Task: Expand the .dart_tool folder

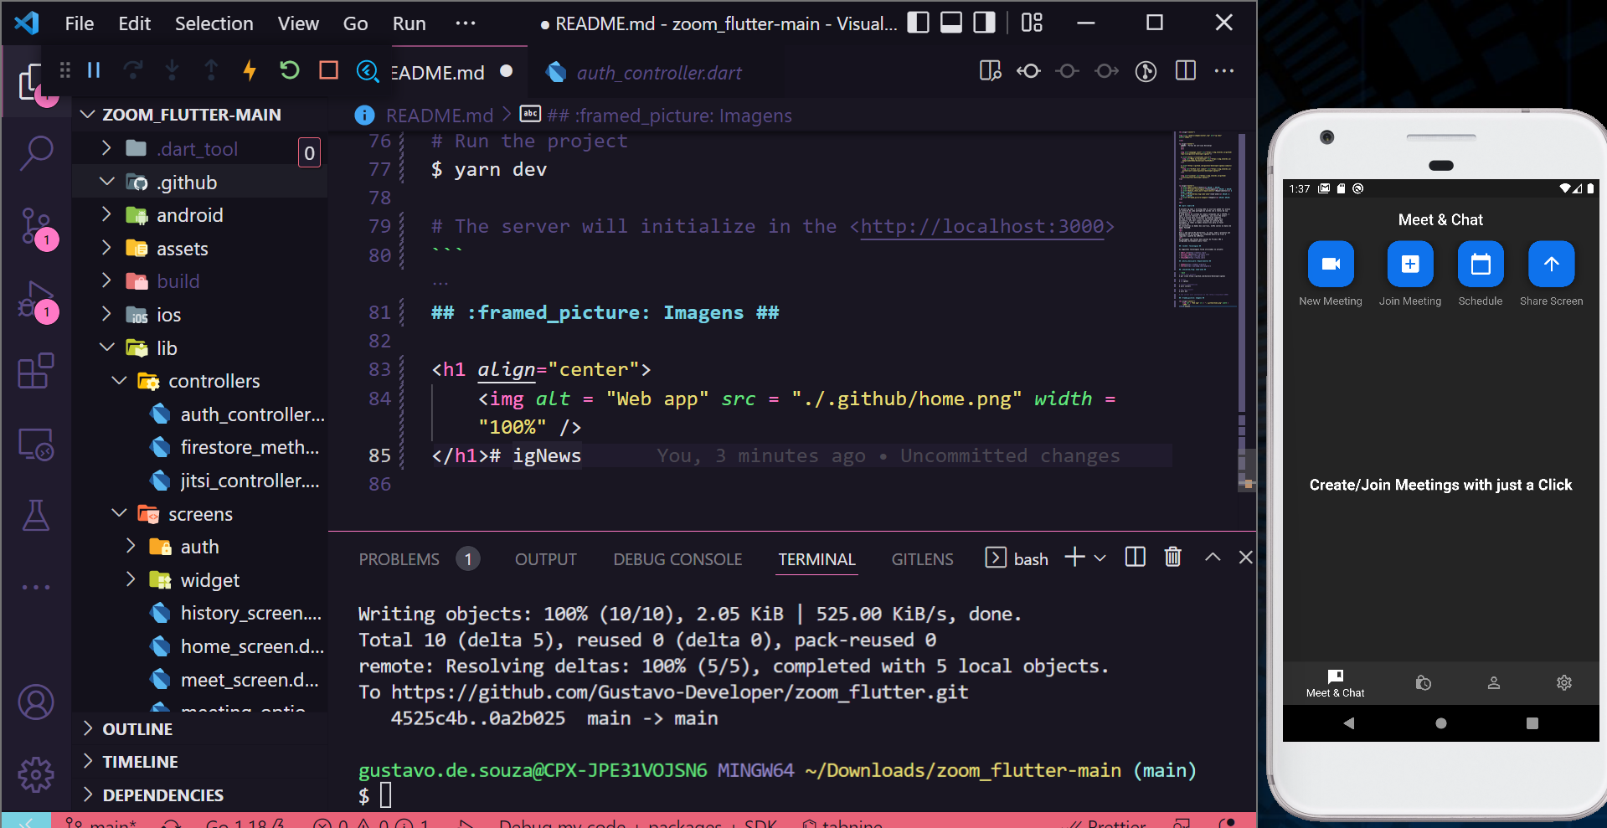Action: (199, 149)
